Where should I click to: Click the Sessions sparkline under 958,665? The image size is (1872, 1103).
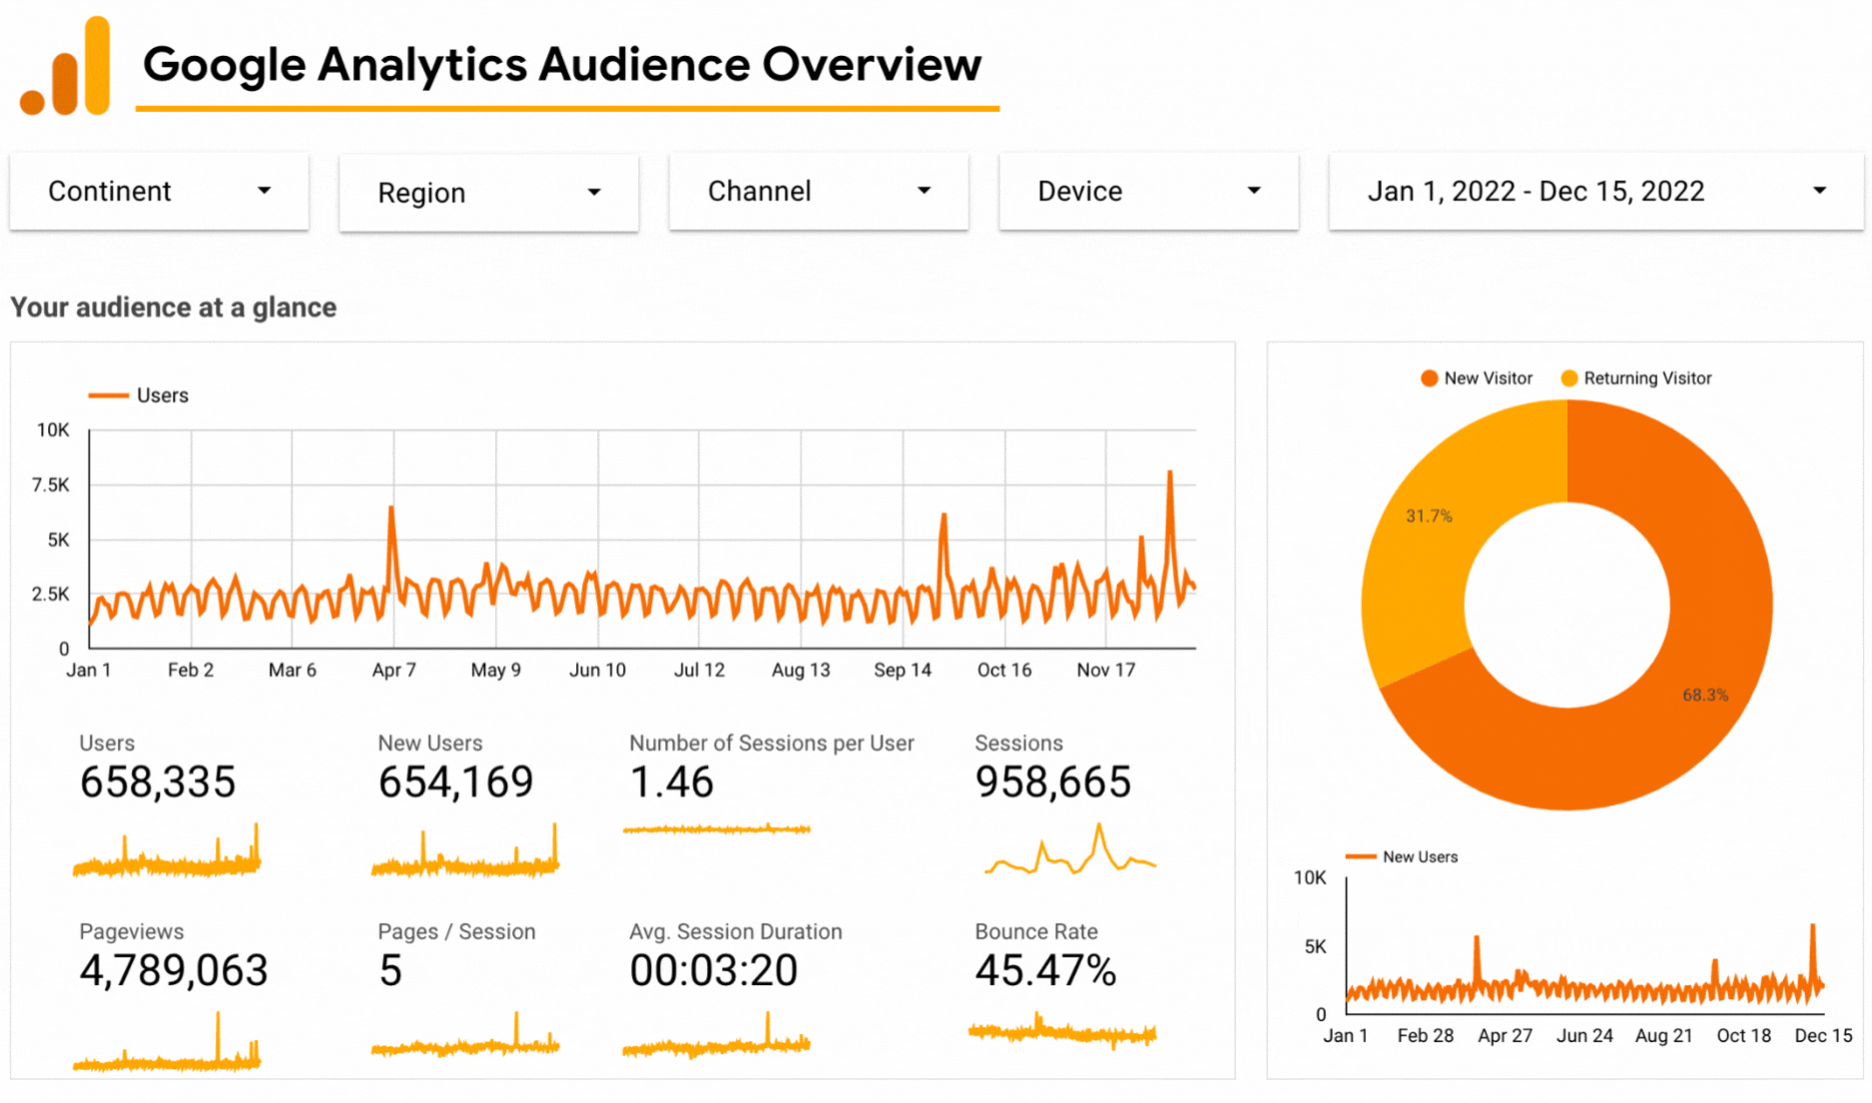coord(1070,850)
